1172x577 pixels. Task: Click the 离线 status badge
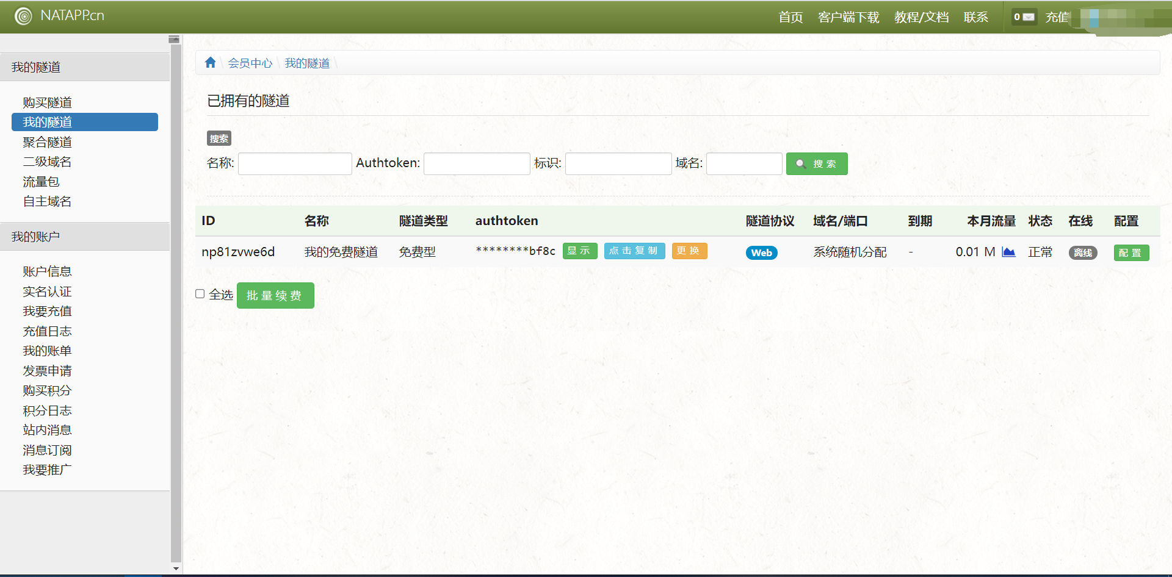point(1083,253)
